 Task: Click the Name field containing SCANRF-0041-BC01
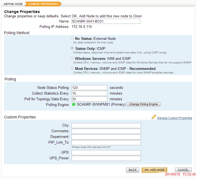click(106, 21)
